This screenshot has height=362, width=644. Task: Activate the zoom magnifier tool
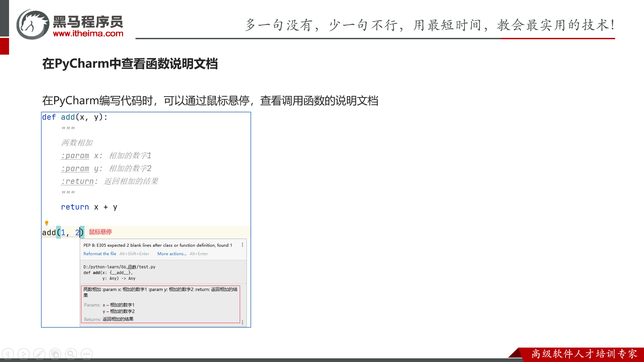[71, 354]
